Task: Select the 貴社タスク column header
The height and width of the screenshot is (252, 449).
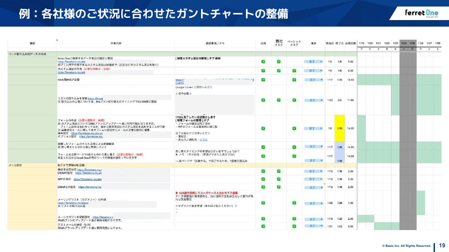Action: point(279,43)
